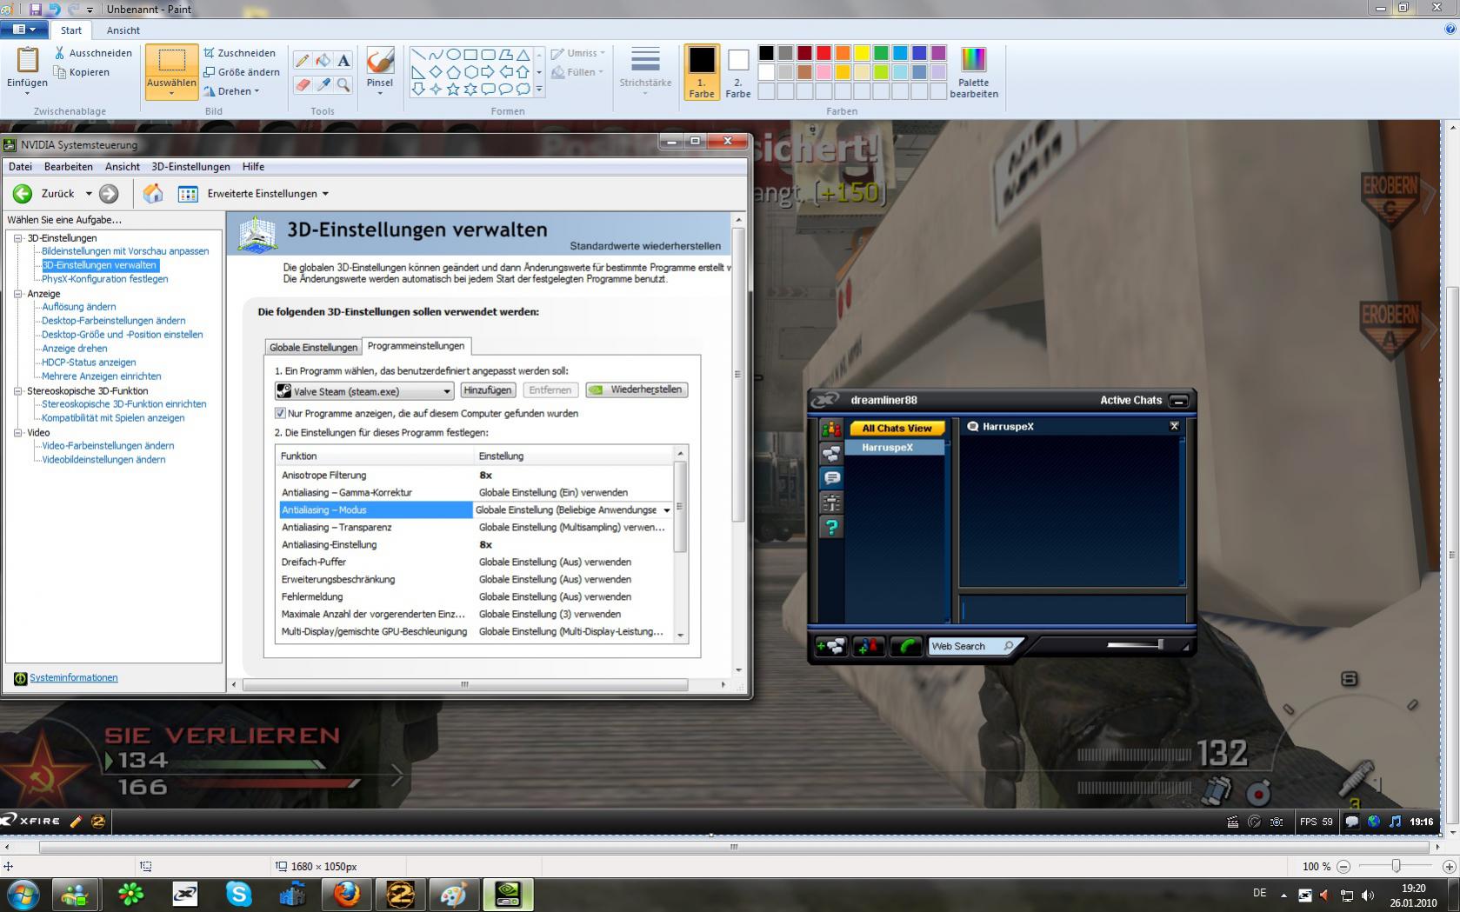
Task: Click the NVIDIA home icon
Action: [x=153, y=193]
